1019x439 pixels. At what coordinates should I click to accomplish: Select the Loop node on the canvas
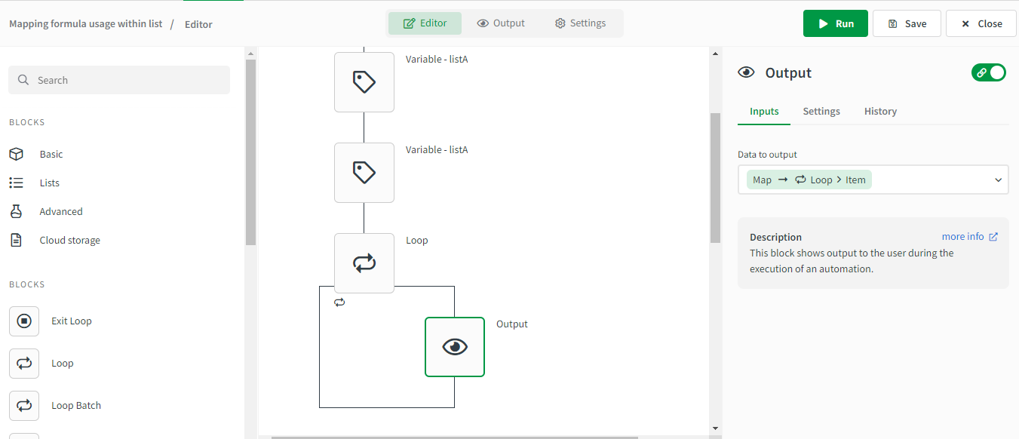coord(364,262)
